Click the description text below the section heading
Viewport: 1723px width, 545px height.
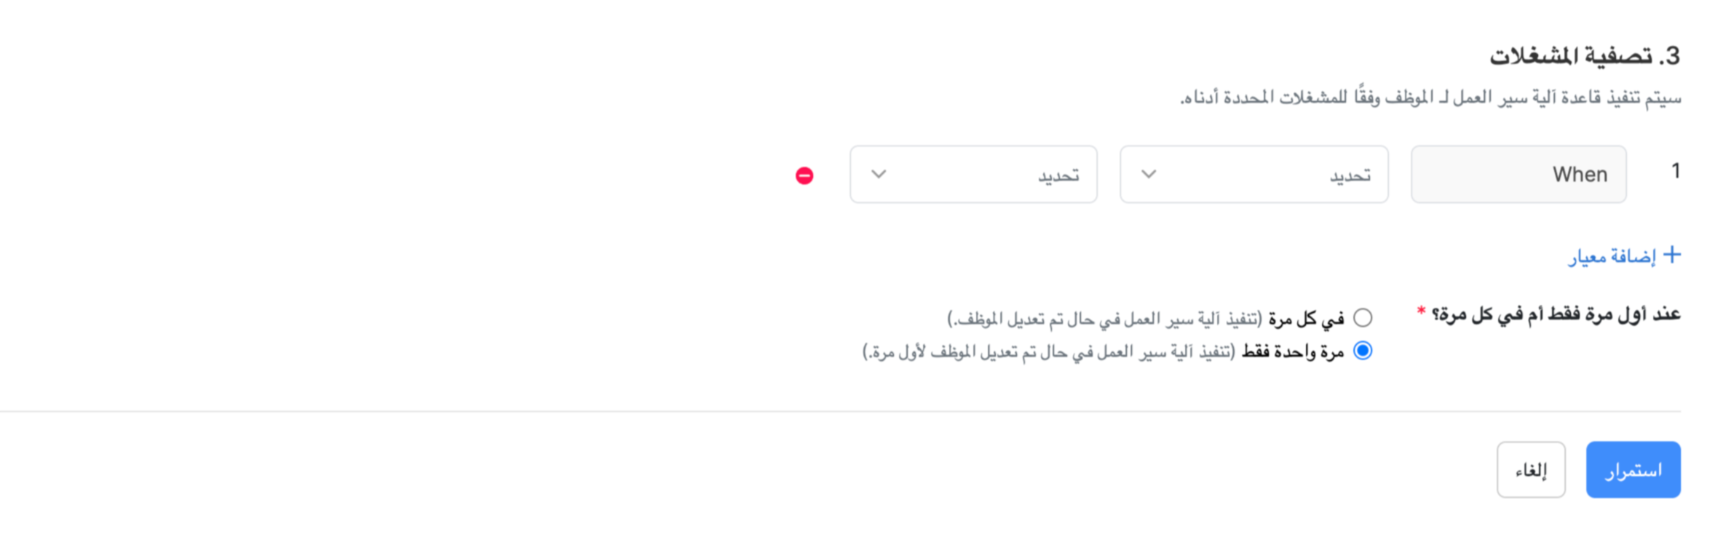[1430, 98]
